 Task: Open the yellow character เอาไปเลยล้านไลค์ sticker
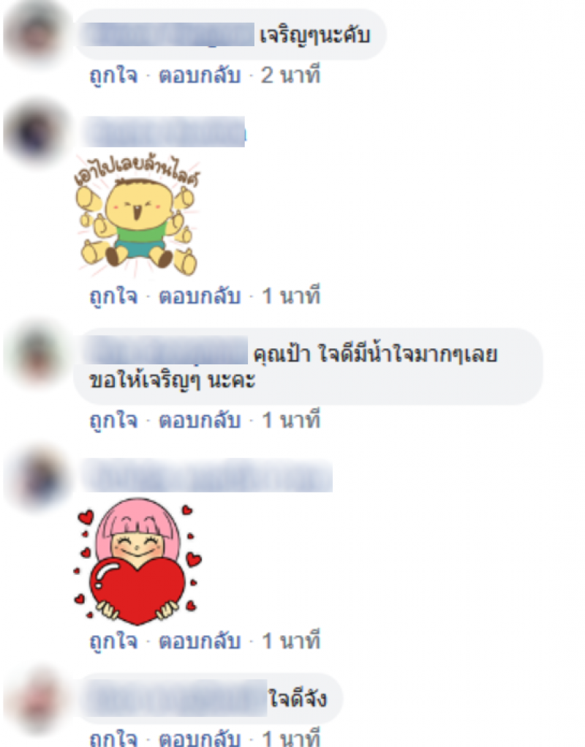(x=137, y=215)
